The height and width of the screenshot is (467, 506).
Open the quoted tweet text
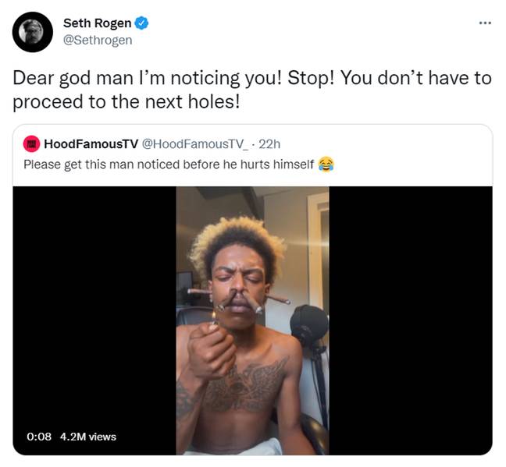point(169,165)
